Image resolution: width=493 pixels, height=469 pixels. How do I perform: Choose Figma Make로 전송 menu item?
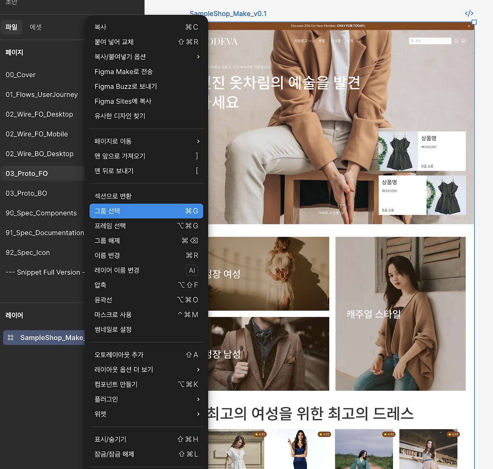point(123,72)
